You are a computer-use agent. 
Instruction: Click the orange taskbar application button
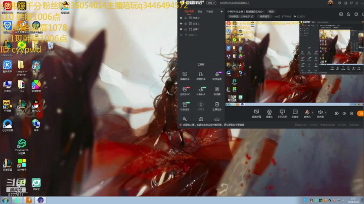(29, 200)
